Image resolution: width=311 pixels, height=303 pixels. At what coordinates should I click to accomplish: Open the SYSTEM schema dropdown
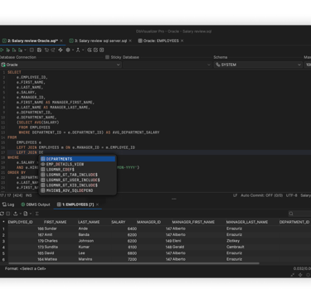(x=258, y=65)
